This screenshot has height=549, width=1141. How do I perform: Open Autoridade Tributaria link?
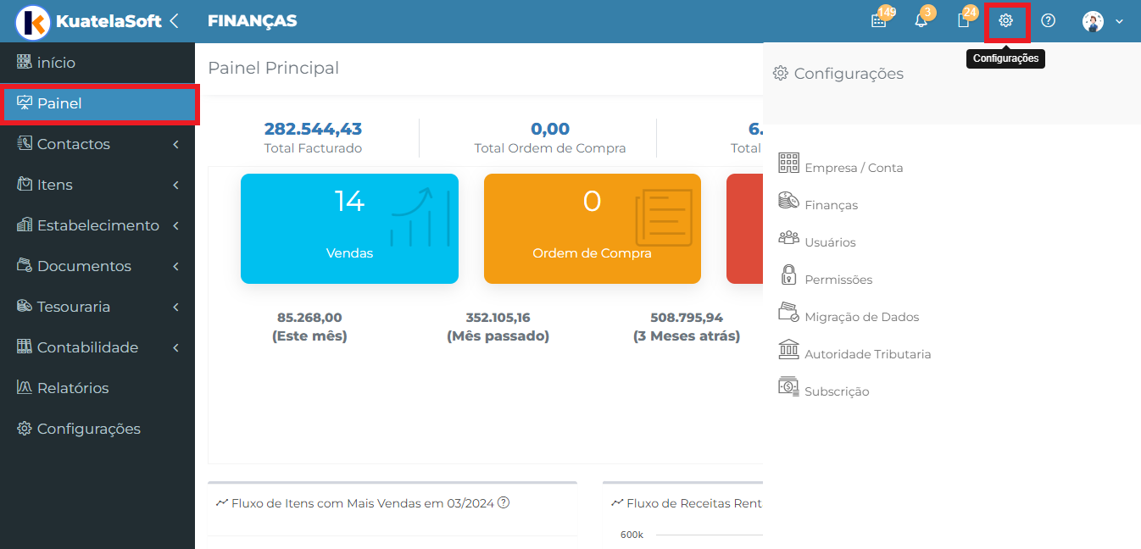pos(867,354)
